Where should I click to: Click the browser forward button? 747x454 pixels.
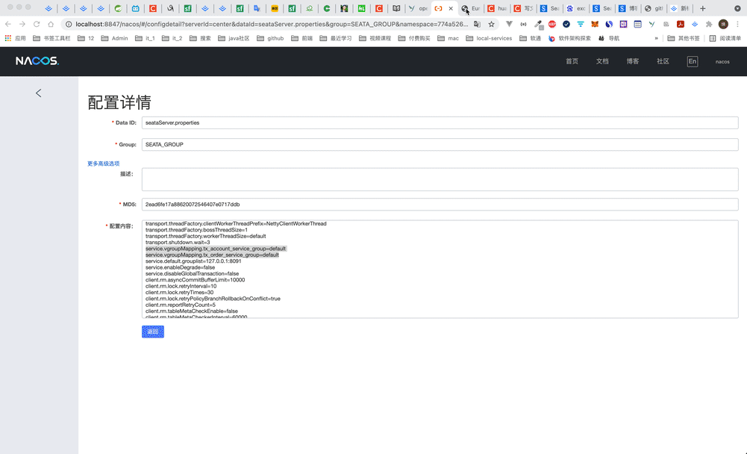pos(22,24)
